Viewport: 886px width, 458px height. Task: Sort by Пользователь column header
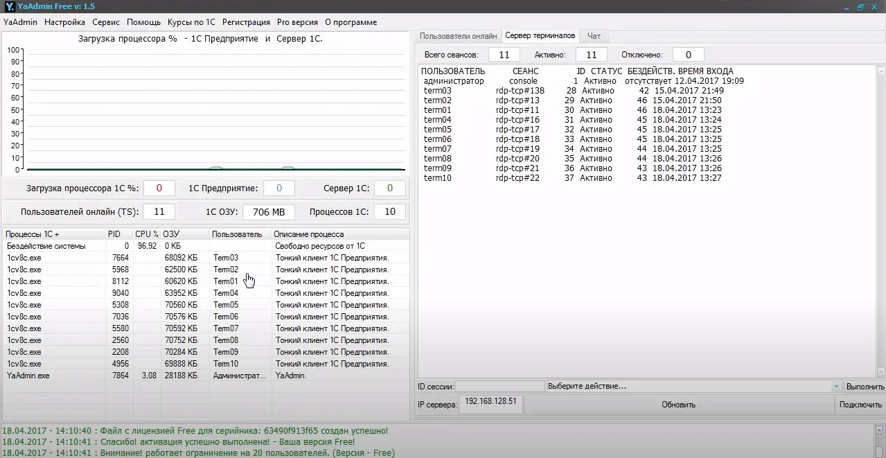click(x=240, y=234)
